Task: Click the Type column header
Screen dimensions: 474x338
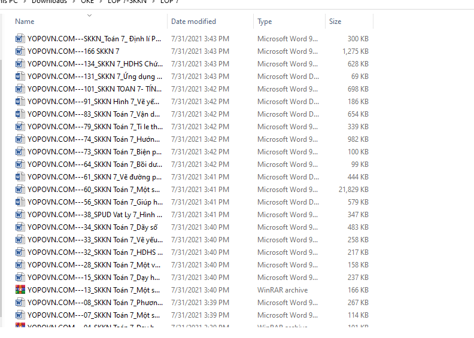Action: 265,22
